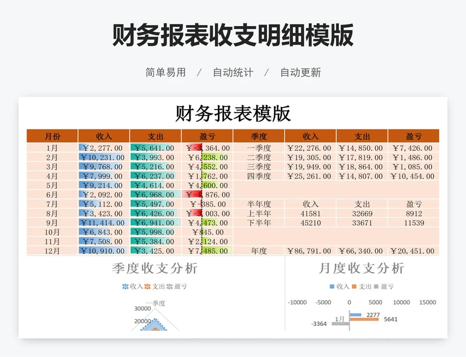Select October profit cell ¥845.00
This screenshot has height=357, width=466.
[207, 232]
